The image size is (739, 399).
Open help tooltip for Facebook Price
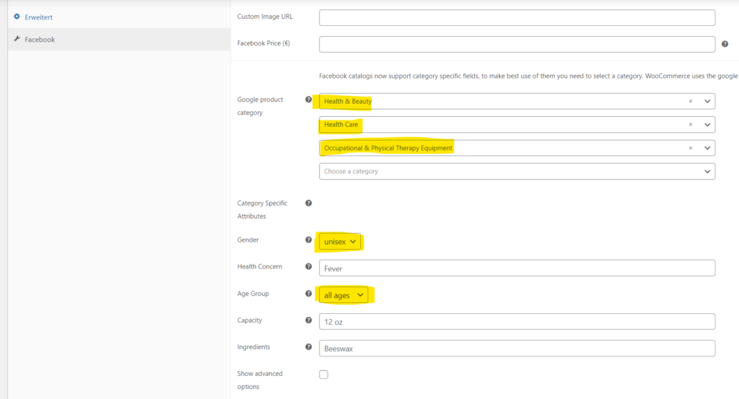click(725, 44)
